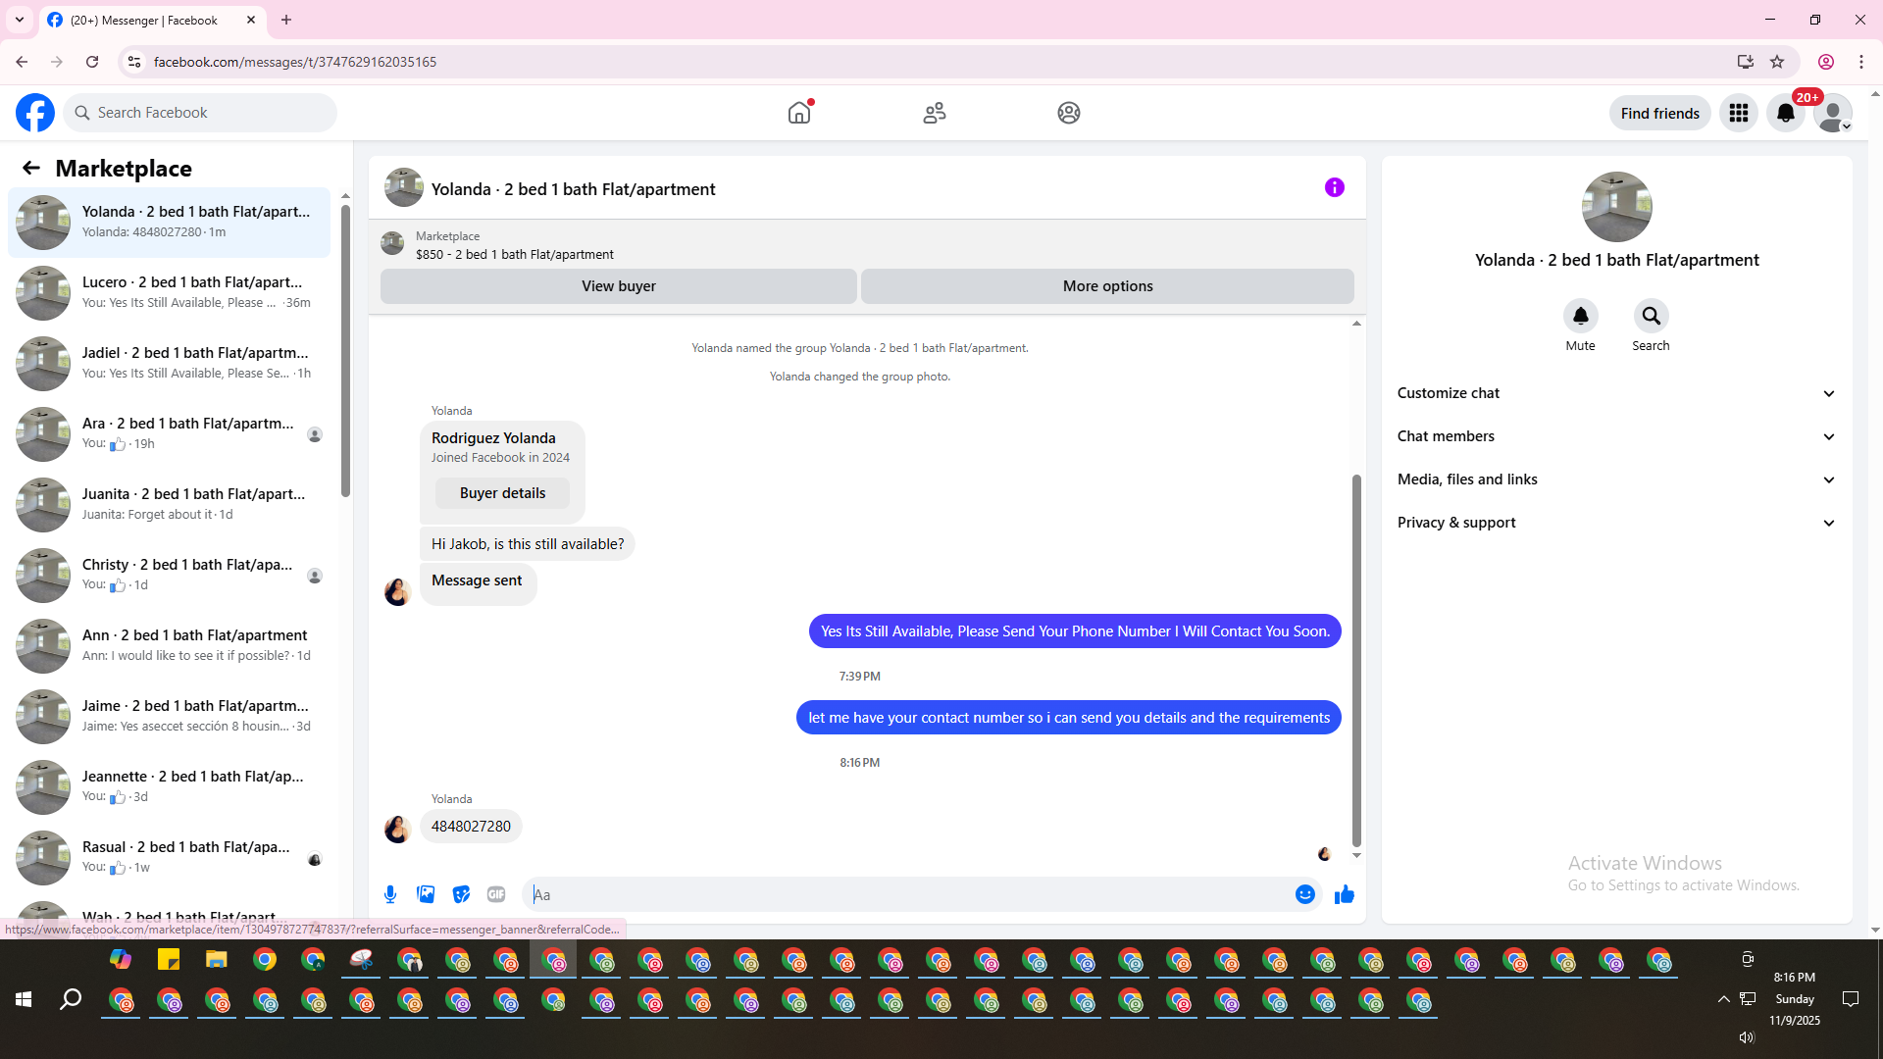Click Yolanda's group photo in right panel
The width and height of the screenshot is (1883, 1059).
pyautogui.click(x=1616, y=207)
